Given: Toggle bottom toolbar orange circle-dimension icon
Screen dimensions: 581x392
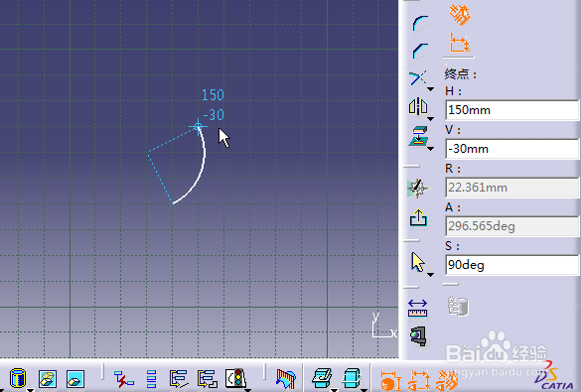Looking at the screenshot, I should click(x=390, y=380).
